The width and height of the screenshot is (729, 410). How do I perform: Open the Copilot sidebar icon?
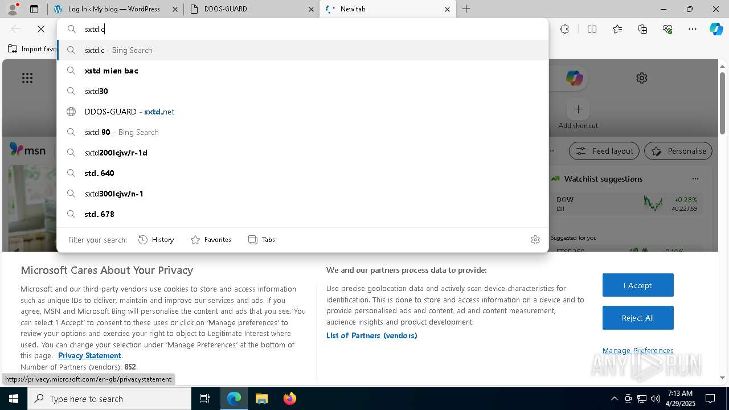point(716,29)
